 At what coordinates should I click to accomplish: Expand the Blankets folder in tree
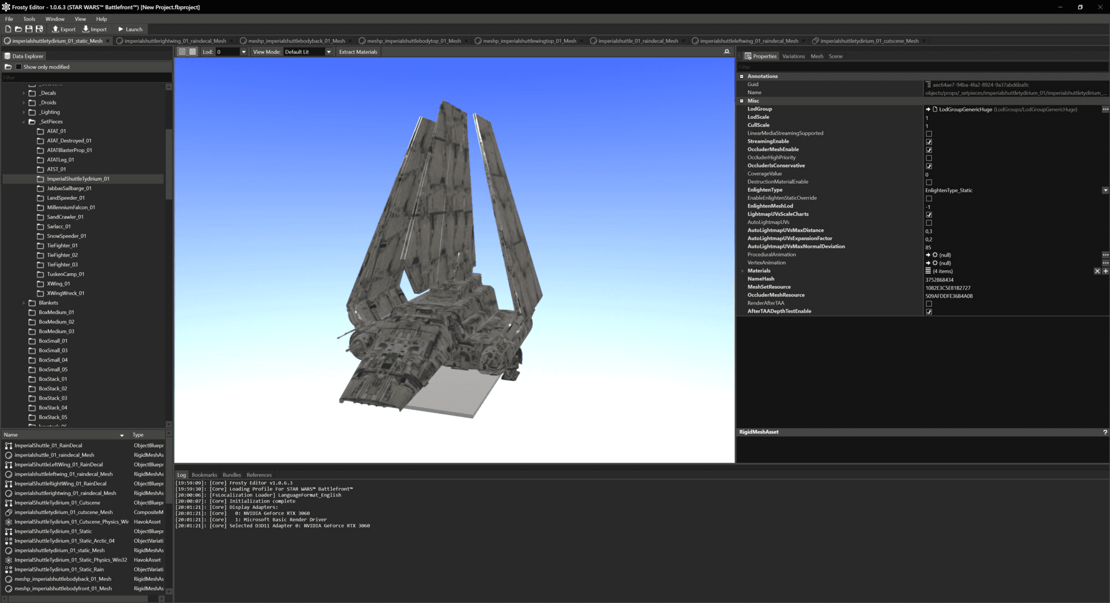(24, 303)
